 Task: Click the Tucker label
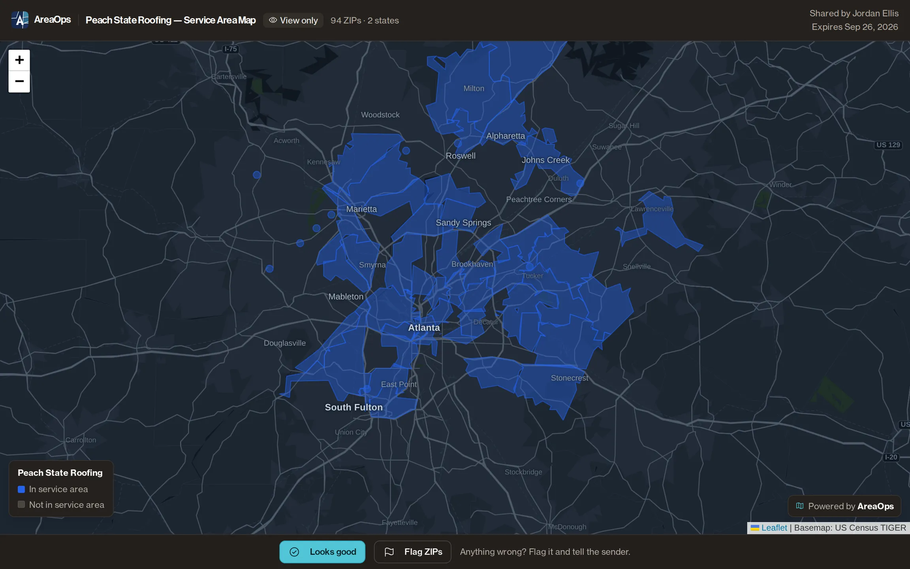pos(533,276)
